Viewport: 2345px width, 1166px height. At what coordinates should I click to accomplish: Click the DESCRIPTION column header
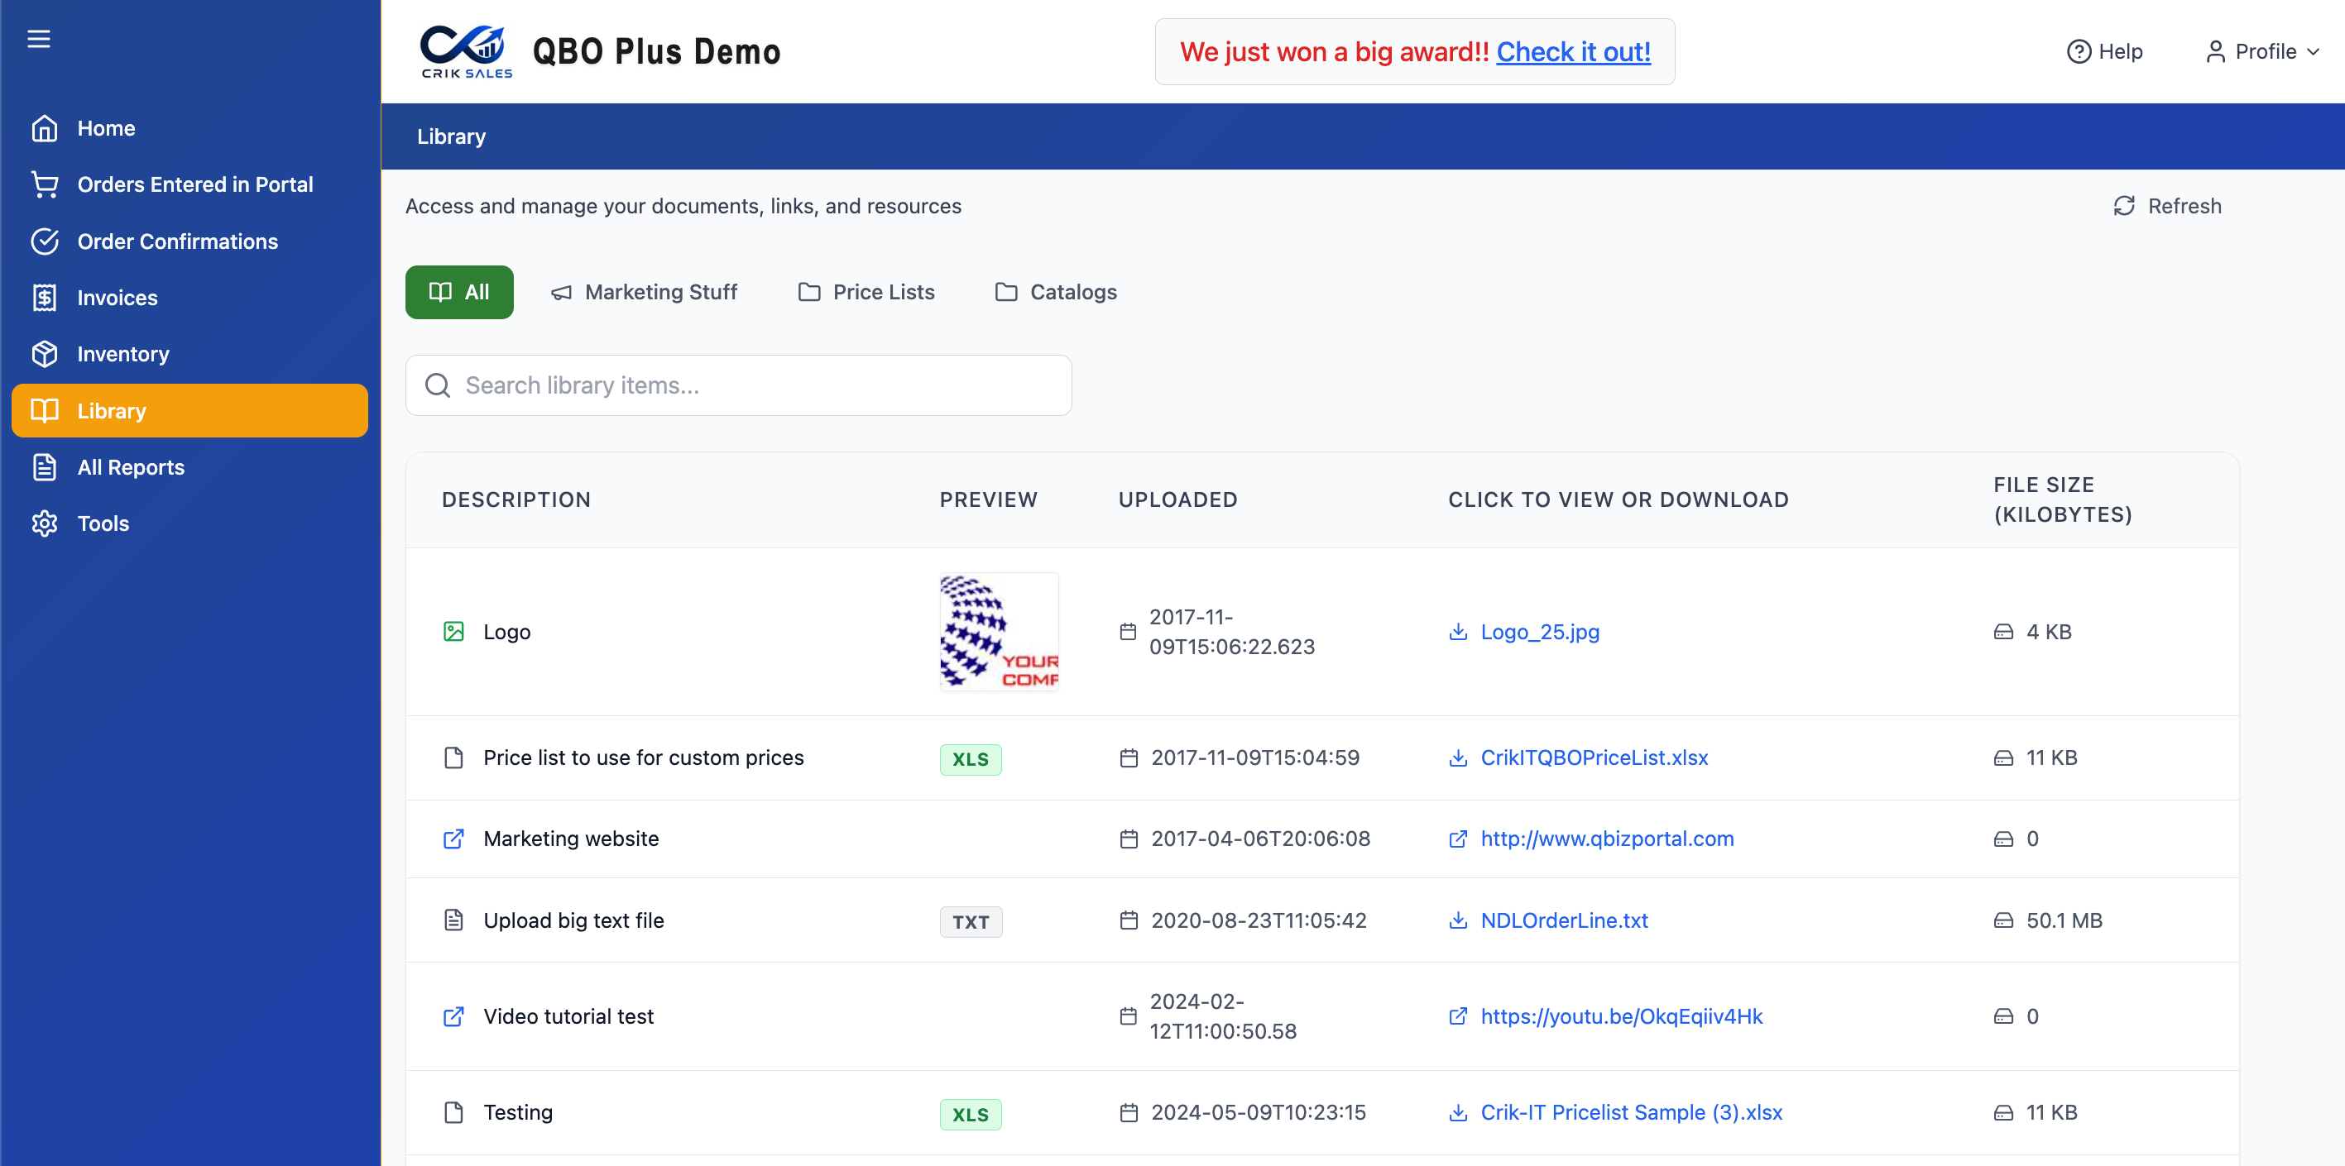point(516,499)
